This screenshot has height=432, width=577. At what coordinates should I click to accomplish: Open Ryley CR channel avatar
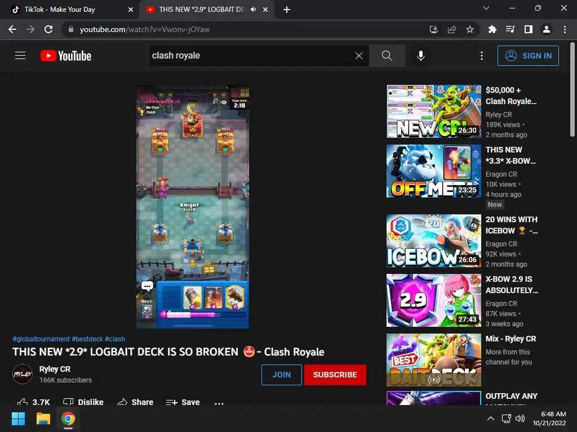pyautogui.click(x=23, y=374)
